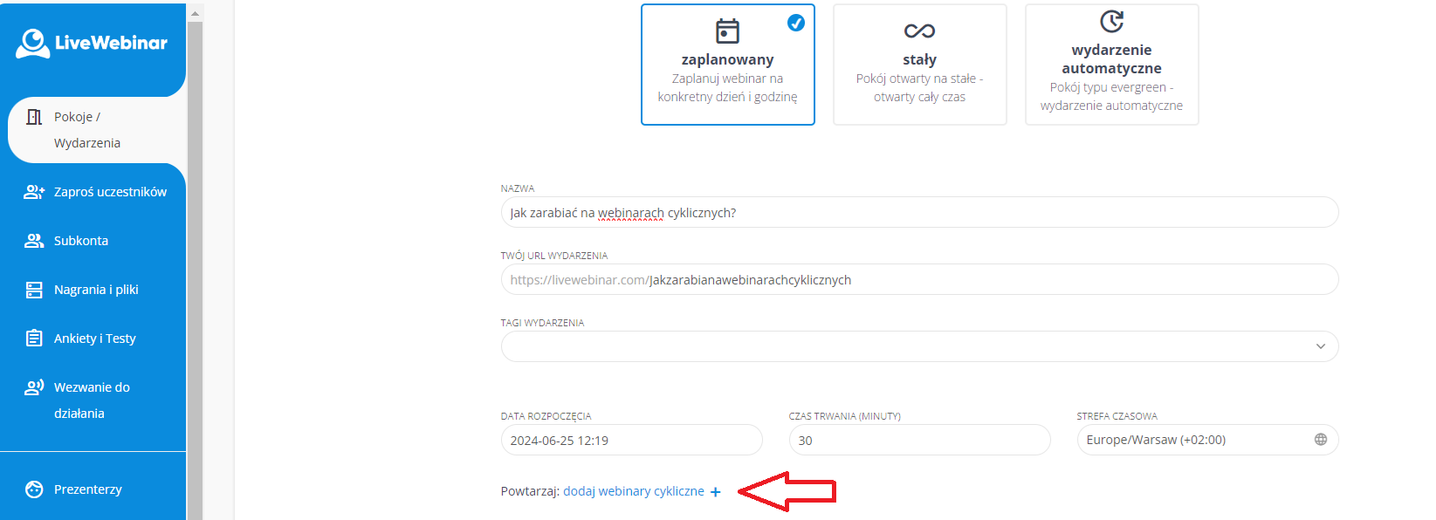Click Wezwanie do działania icon

pos(34,387)
